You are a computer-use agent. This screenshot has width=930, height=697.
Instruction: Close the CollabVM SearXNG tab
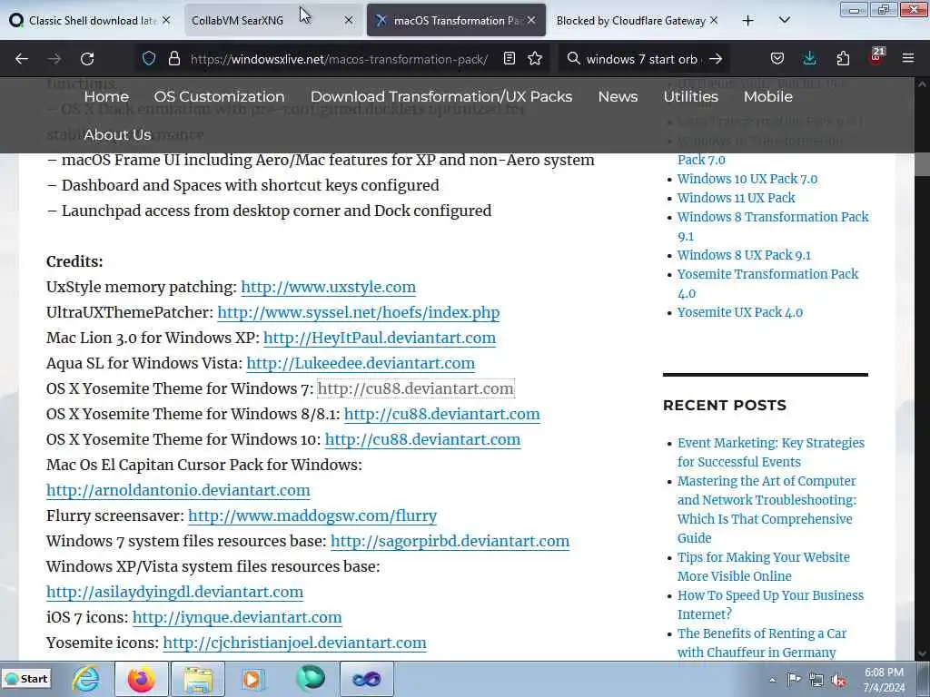pos(349,20)
